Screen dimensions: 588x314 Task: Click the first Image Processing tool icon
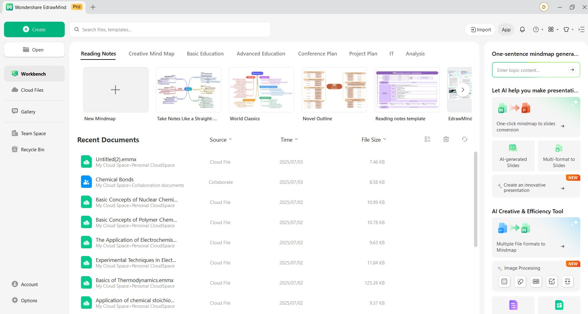tap(504, 281)
